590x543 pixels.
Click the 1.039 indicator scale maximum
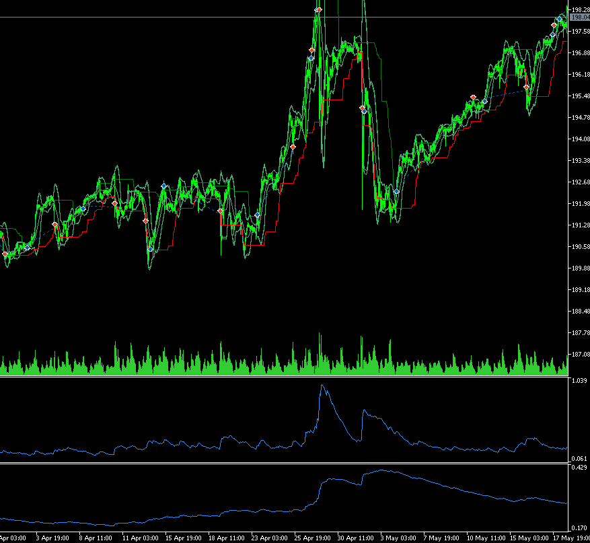(579, 381)
